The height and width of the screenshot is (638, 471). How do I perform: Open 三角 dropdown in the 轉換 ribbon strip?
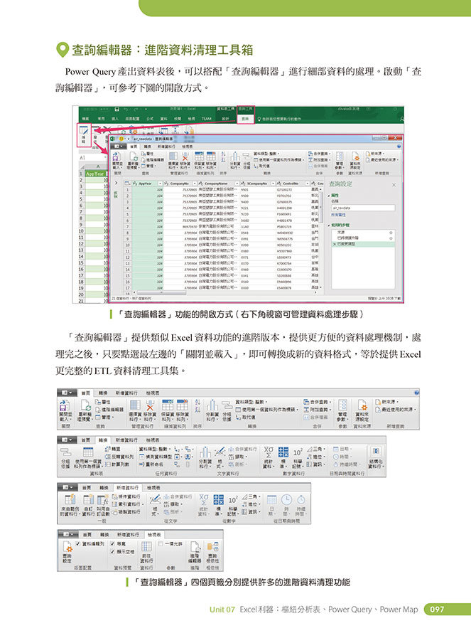click(x=317, y=449)
